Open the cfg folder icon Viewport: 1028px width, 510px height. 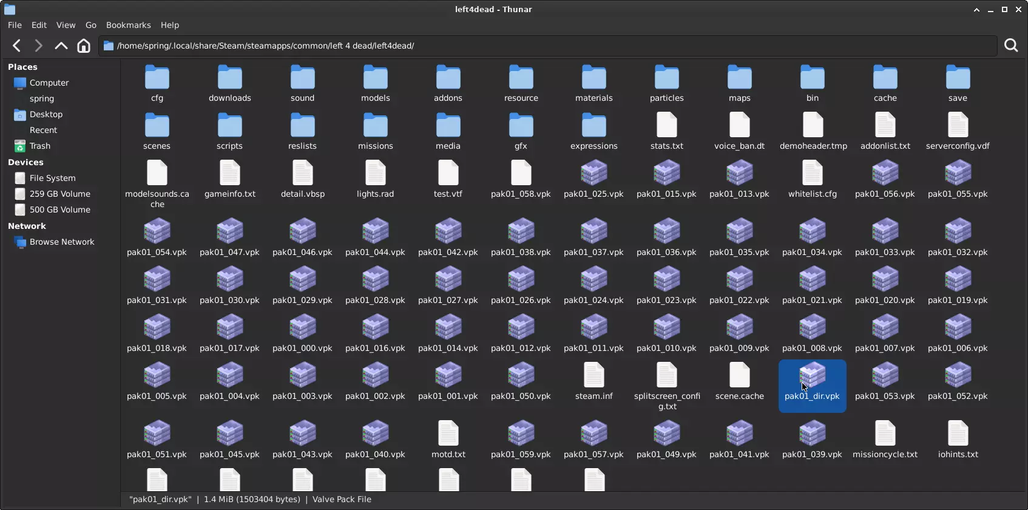click(x=157, y=78)
